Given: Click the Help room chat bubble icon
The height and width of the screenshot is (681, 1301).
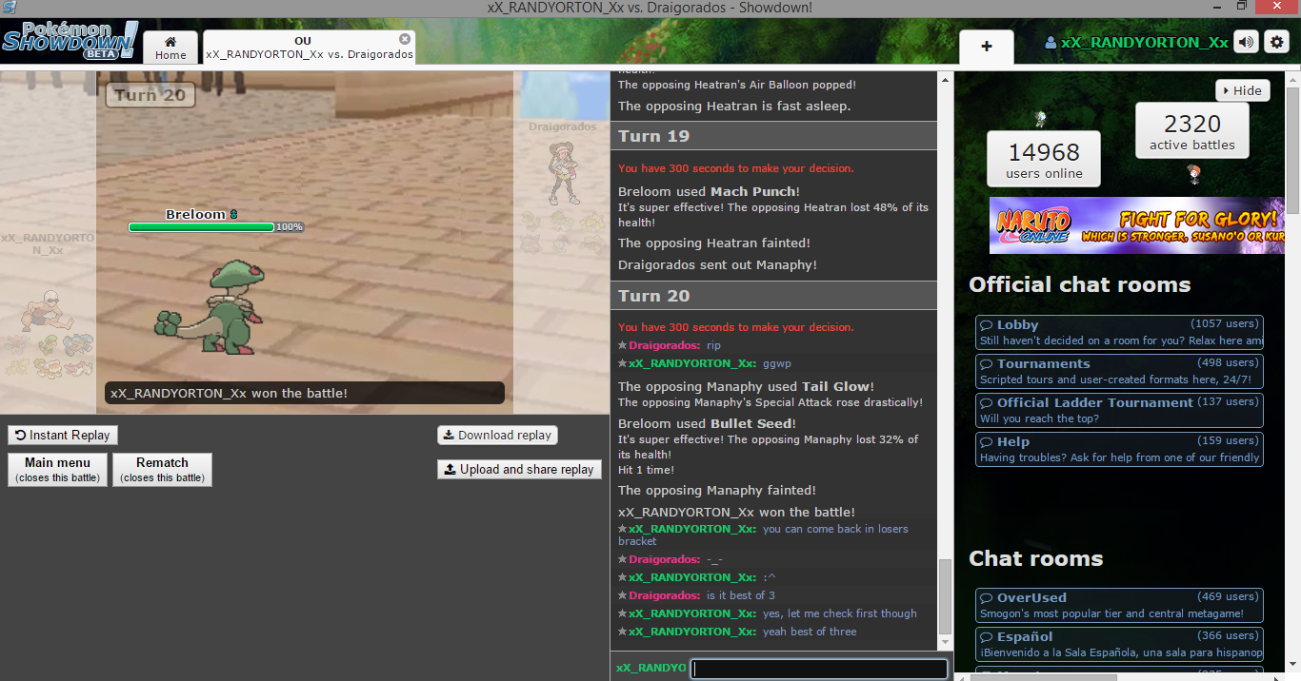Looking at the screenshot, I should coord(987,442).
